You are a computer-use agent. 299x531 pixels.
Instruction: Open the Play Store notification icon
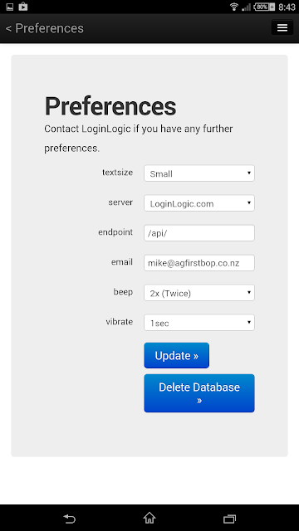pyautogui.click(x=22, y=7)
